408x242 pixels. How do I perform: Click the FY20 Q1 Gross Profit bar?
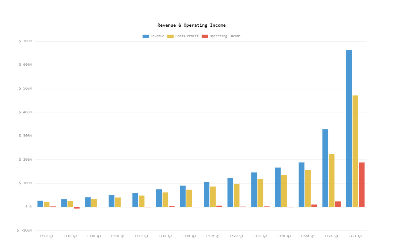(x=237, y=195)
